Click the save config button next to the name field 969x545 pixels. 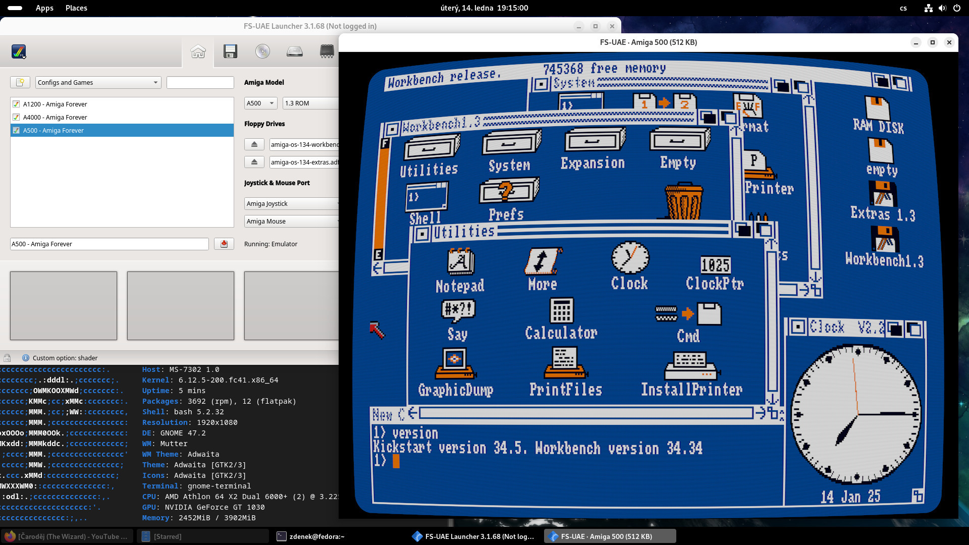224,244
